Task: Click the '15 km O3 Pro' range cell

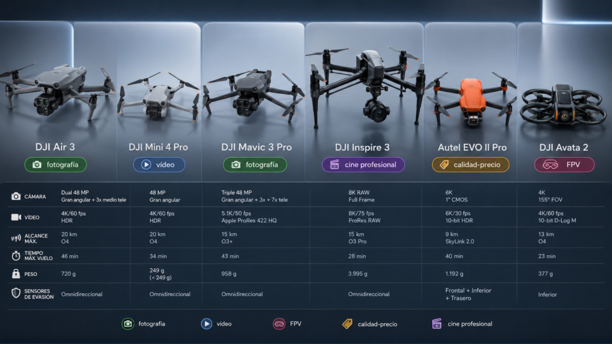Action: click(x=357, y=238)
